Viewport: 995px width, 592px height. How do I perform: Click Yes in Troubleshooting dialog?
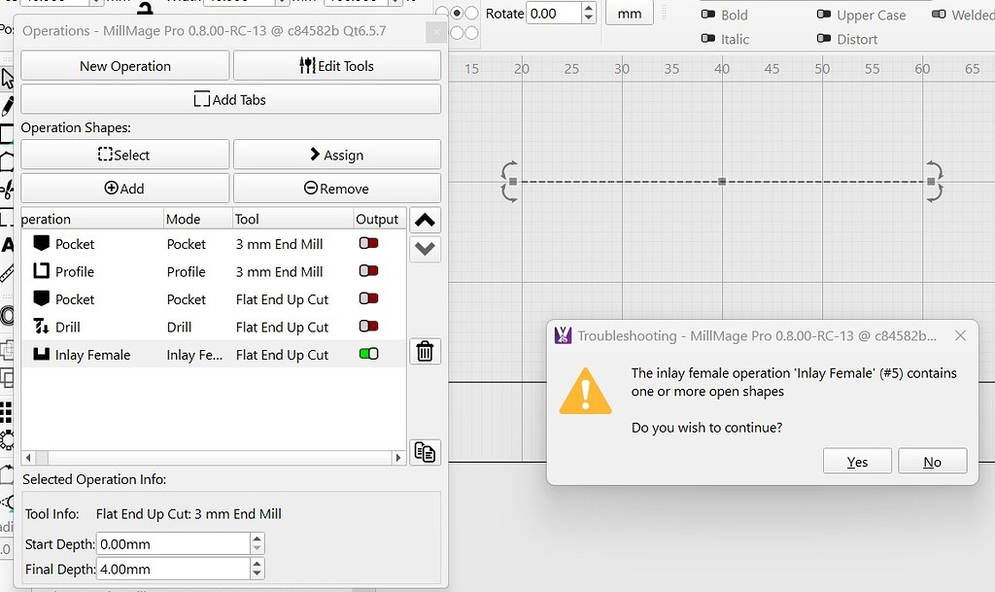pos(857,462)
